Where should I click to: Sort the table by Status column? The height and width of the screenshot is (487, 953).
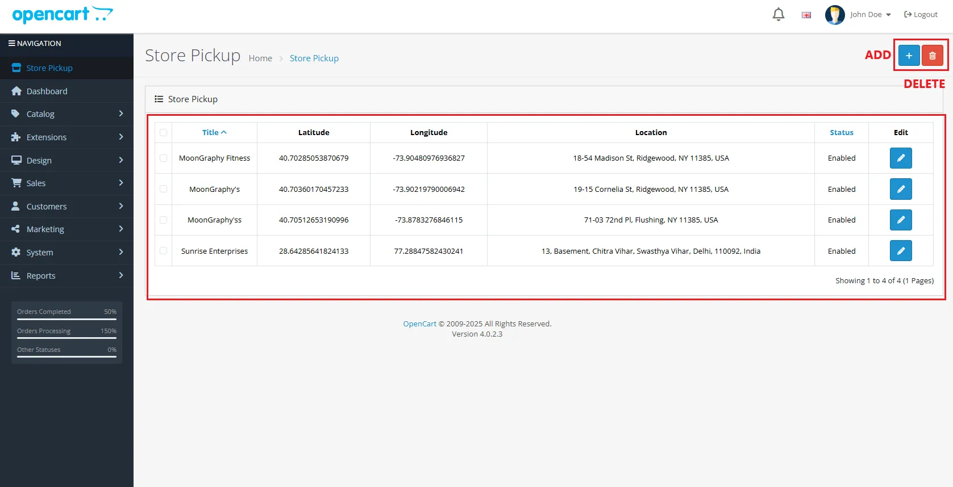click(841, 133)
